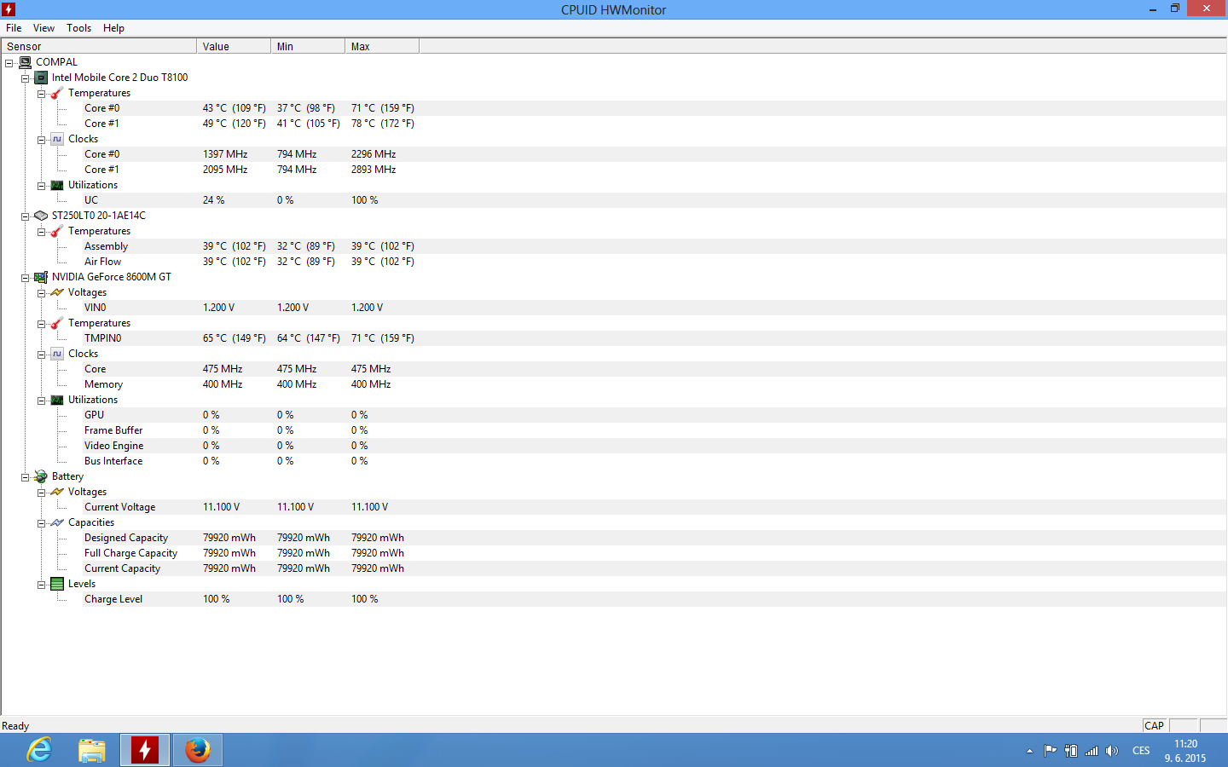
Task: Select the Bus Interface utilization row
Action: [x=613, y=461]
